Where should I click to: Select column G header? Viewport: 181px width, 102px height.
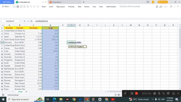click(x=80, y=25)
